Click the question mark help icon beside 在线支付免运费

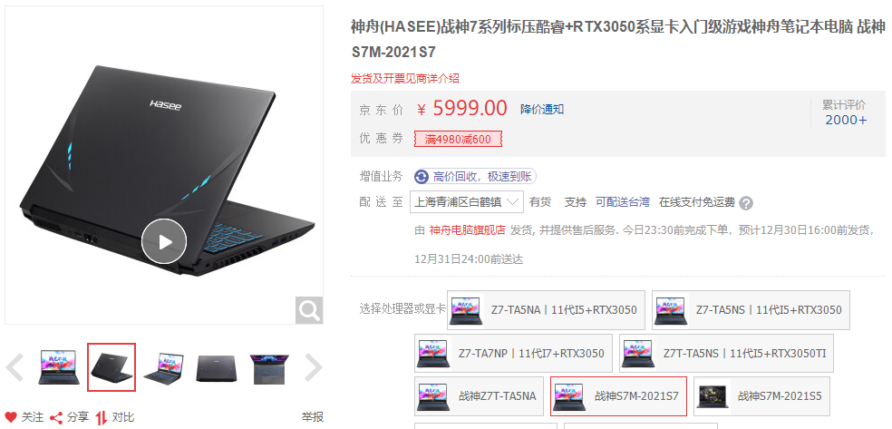pyautogui.click(x=746, y=203)
